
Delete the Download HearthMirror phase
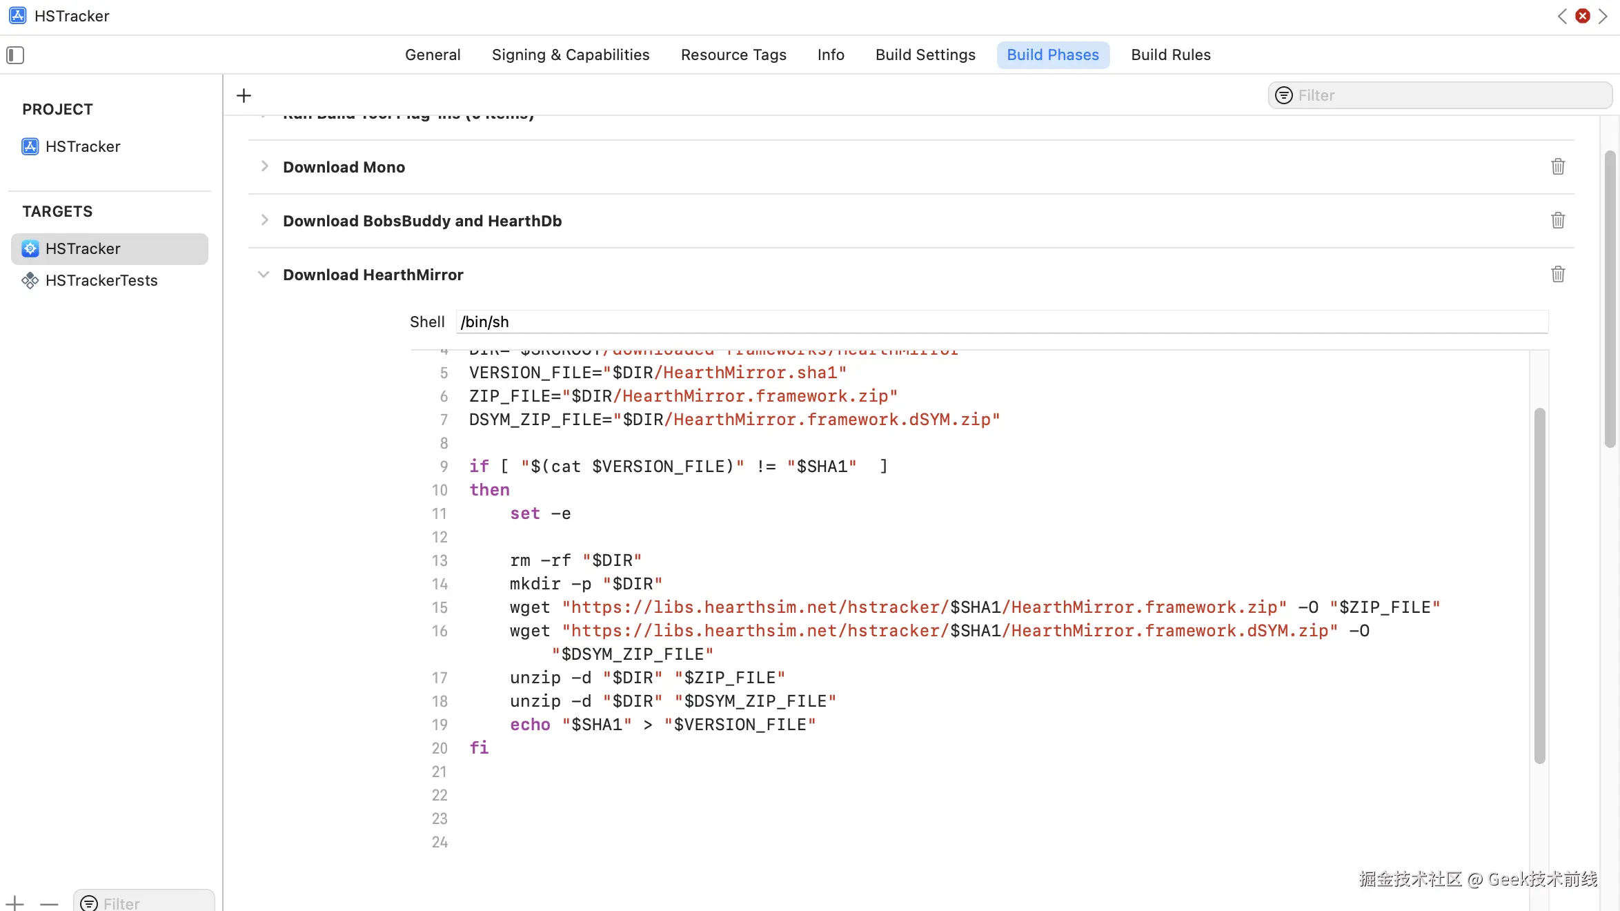coord(1557,275)
